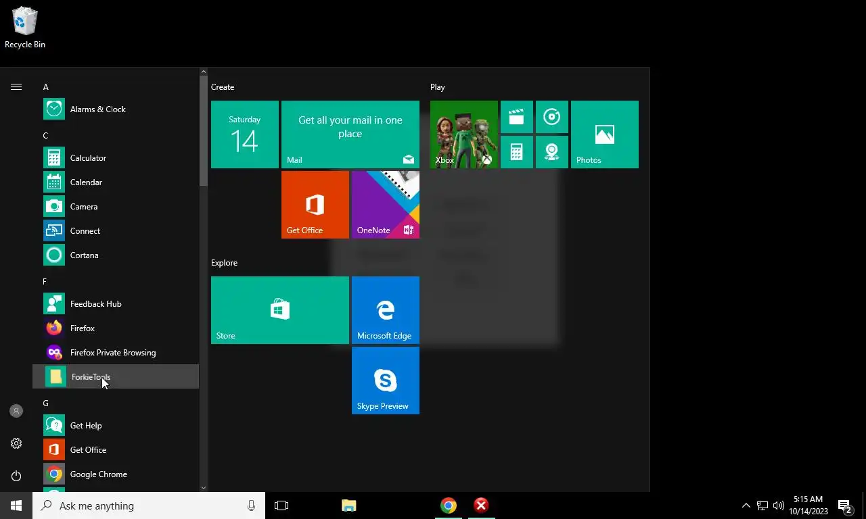The image size is (866, 519).
Task: Open Feedback Hub
Action: (116, 304)
